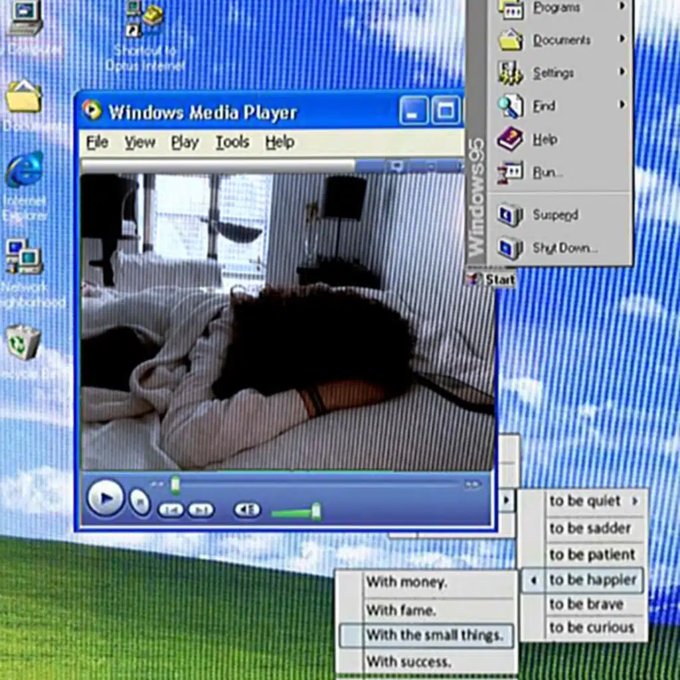Expand the Programs submenu arrow in Start menu
The image size is (680, 680).
point(622,6)
